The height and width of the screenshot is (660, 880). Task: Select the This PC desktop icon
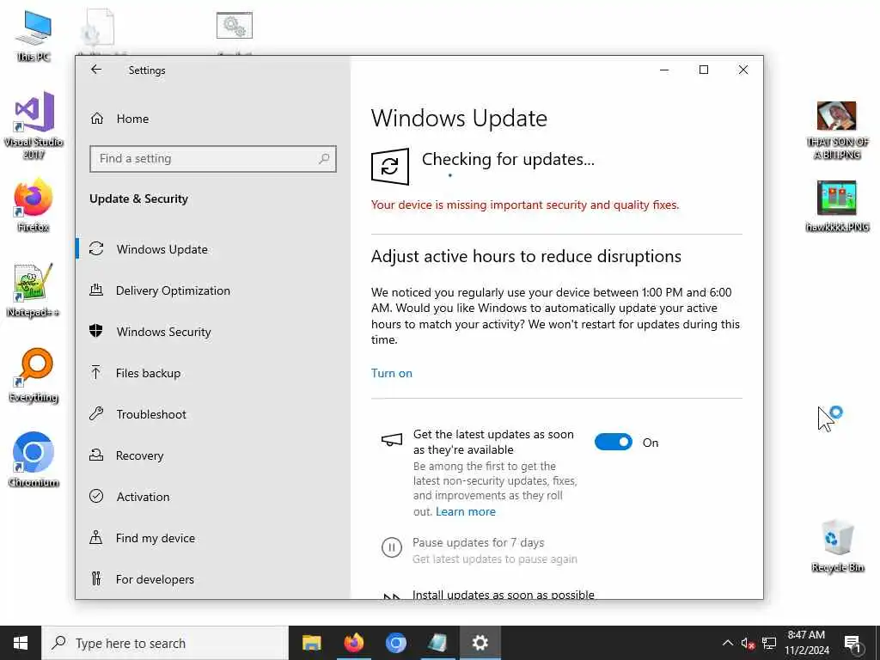(x=34, y=36)
